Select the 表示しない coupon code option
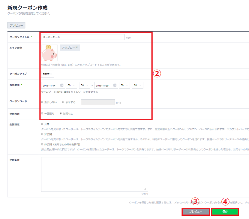 tap(42, 102)
